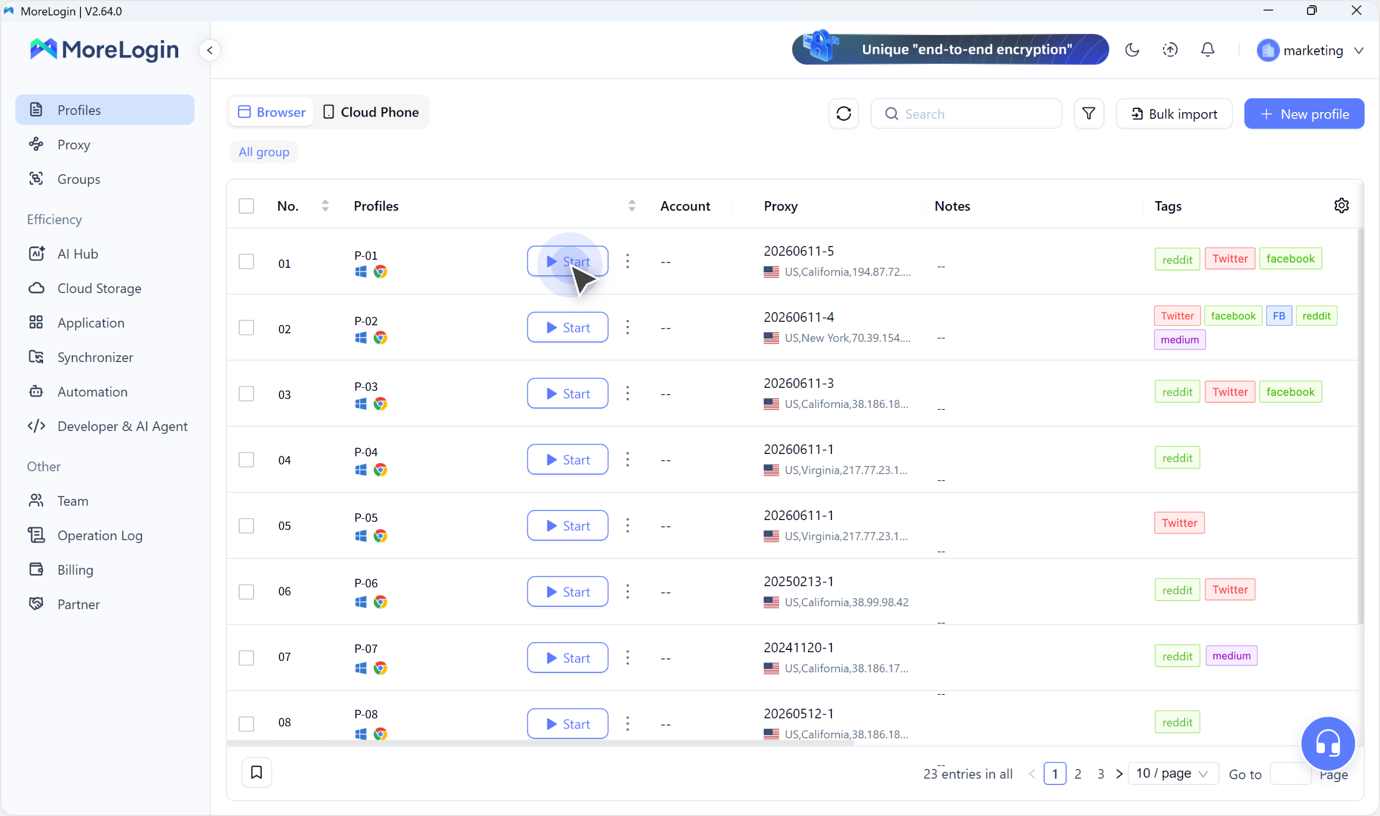Click the Windows icon under P-03
The image size is (1380, 816).
361,404
